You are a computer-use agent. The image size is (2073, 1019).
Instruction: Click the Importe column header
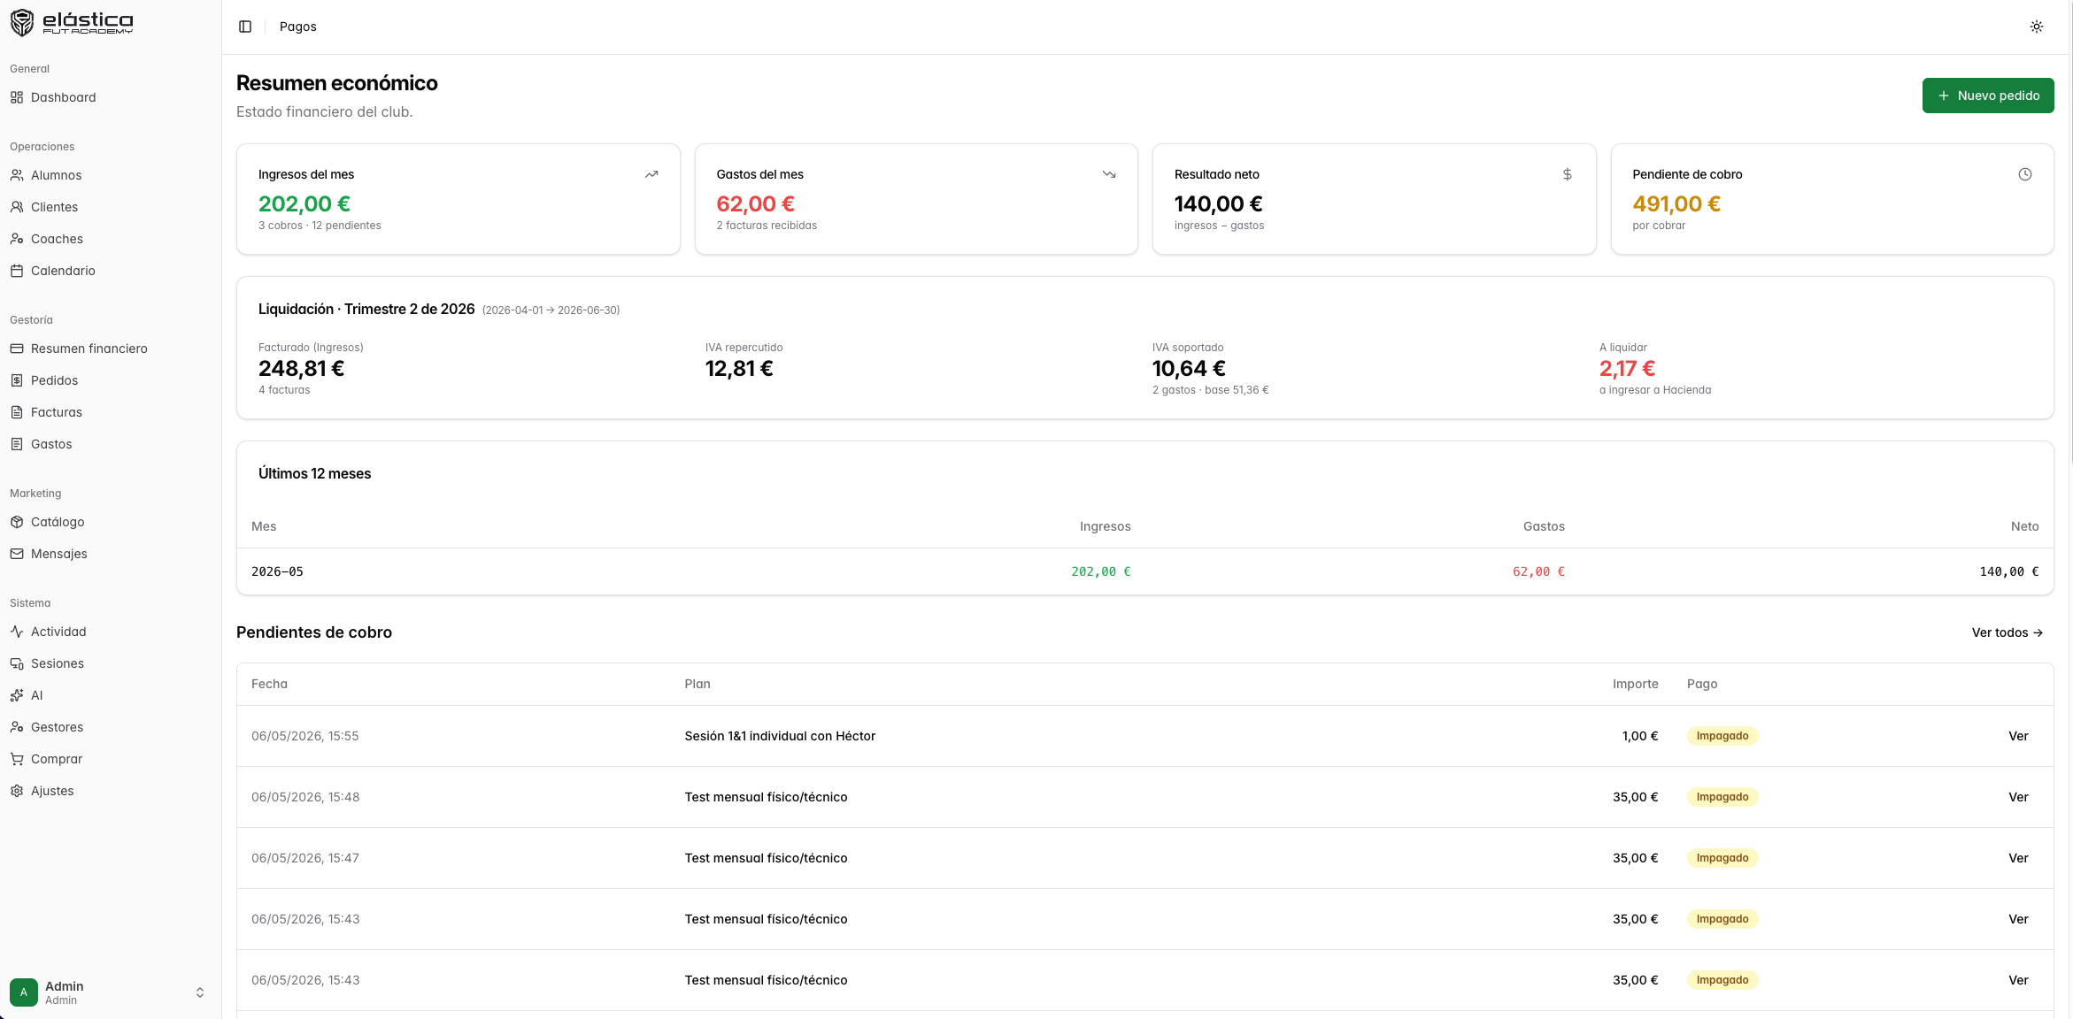pyautogui.click(x=1635, y=684)
